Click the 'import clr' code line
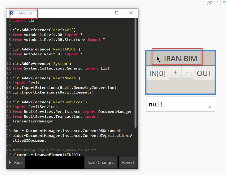 (x=24, y=20)
